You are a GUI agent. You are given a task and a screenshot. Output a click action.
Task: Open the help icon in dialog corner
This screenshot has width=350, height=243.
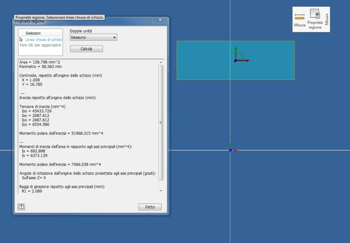click(x=21, y=207)
